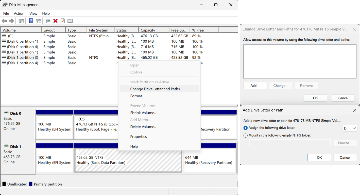This screenshot has height=195, width=360.
Task: Select 'Assign the following drive letter' option
Action: (x=246, y=128)
